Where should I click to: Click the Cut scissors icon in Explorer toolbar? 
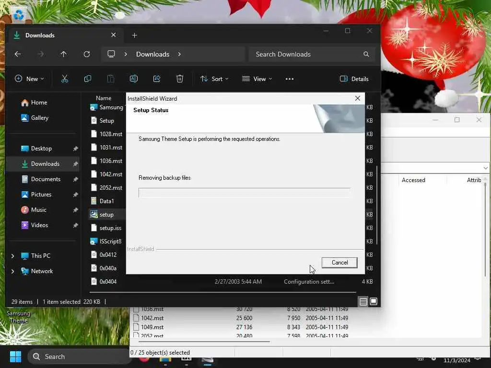[65, 79]
